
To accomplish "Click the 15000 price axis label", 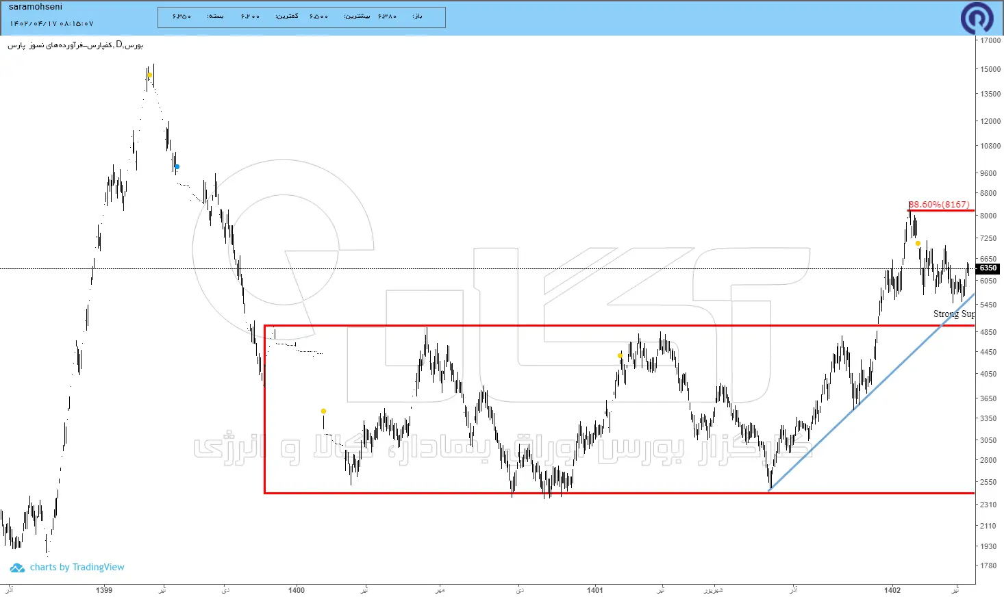I will point(990,69).
